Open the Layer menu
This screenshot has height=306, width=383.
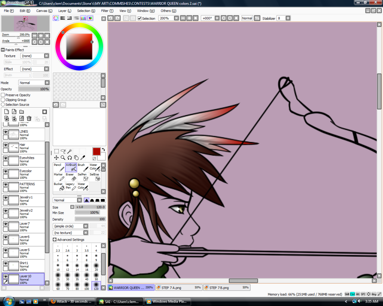(65, 11)
